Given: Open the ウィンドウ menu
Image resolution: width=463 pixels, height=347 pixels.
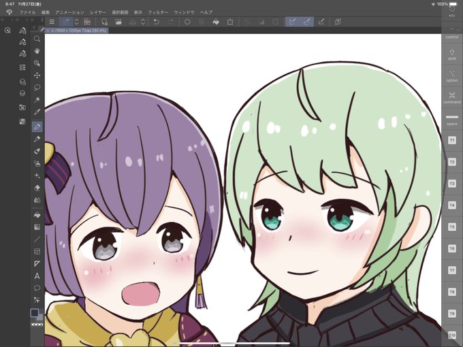Looking at the screenshot, I should [184, 12].
